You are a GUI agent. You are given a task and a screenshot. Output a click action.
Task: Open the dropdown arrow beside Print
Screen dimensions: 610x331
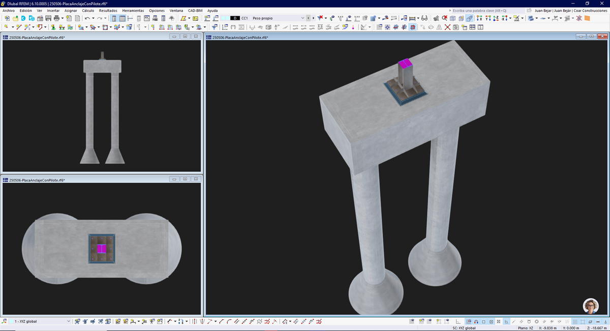(63, 18)
